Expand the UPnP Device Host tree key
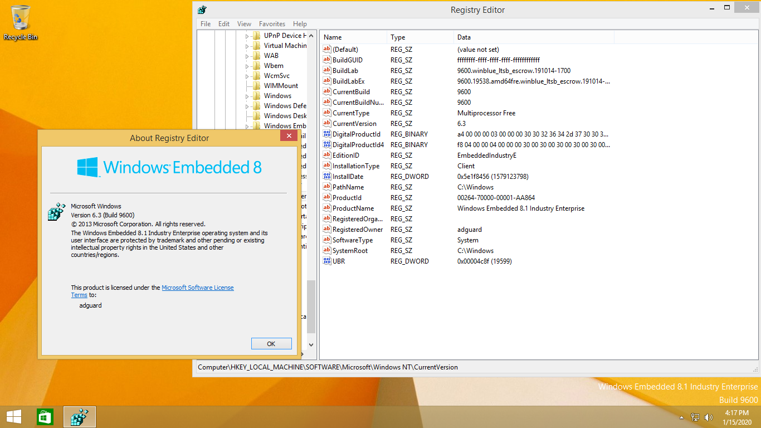761x428 pixels. (x=247, y=36)
